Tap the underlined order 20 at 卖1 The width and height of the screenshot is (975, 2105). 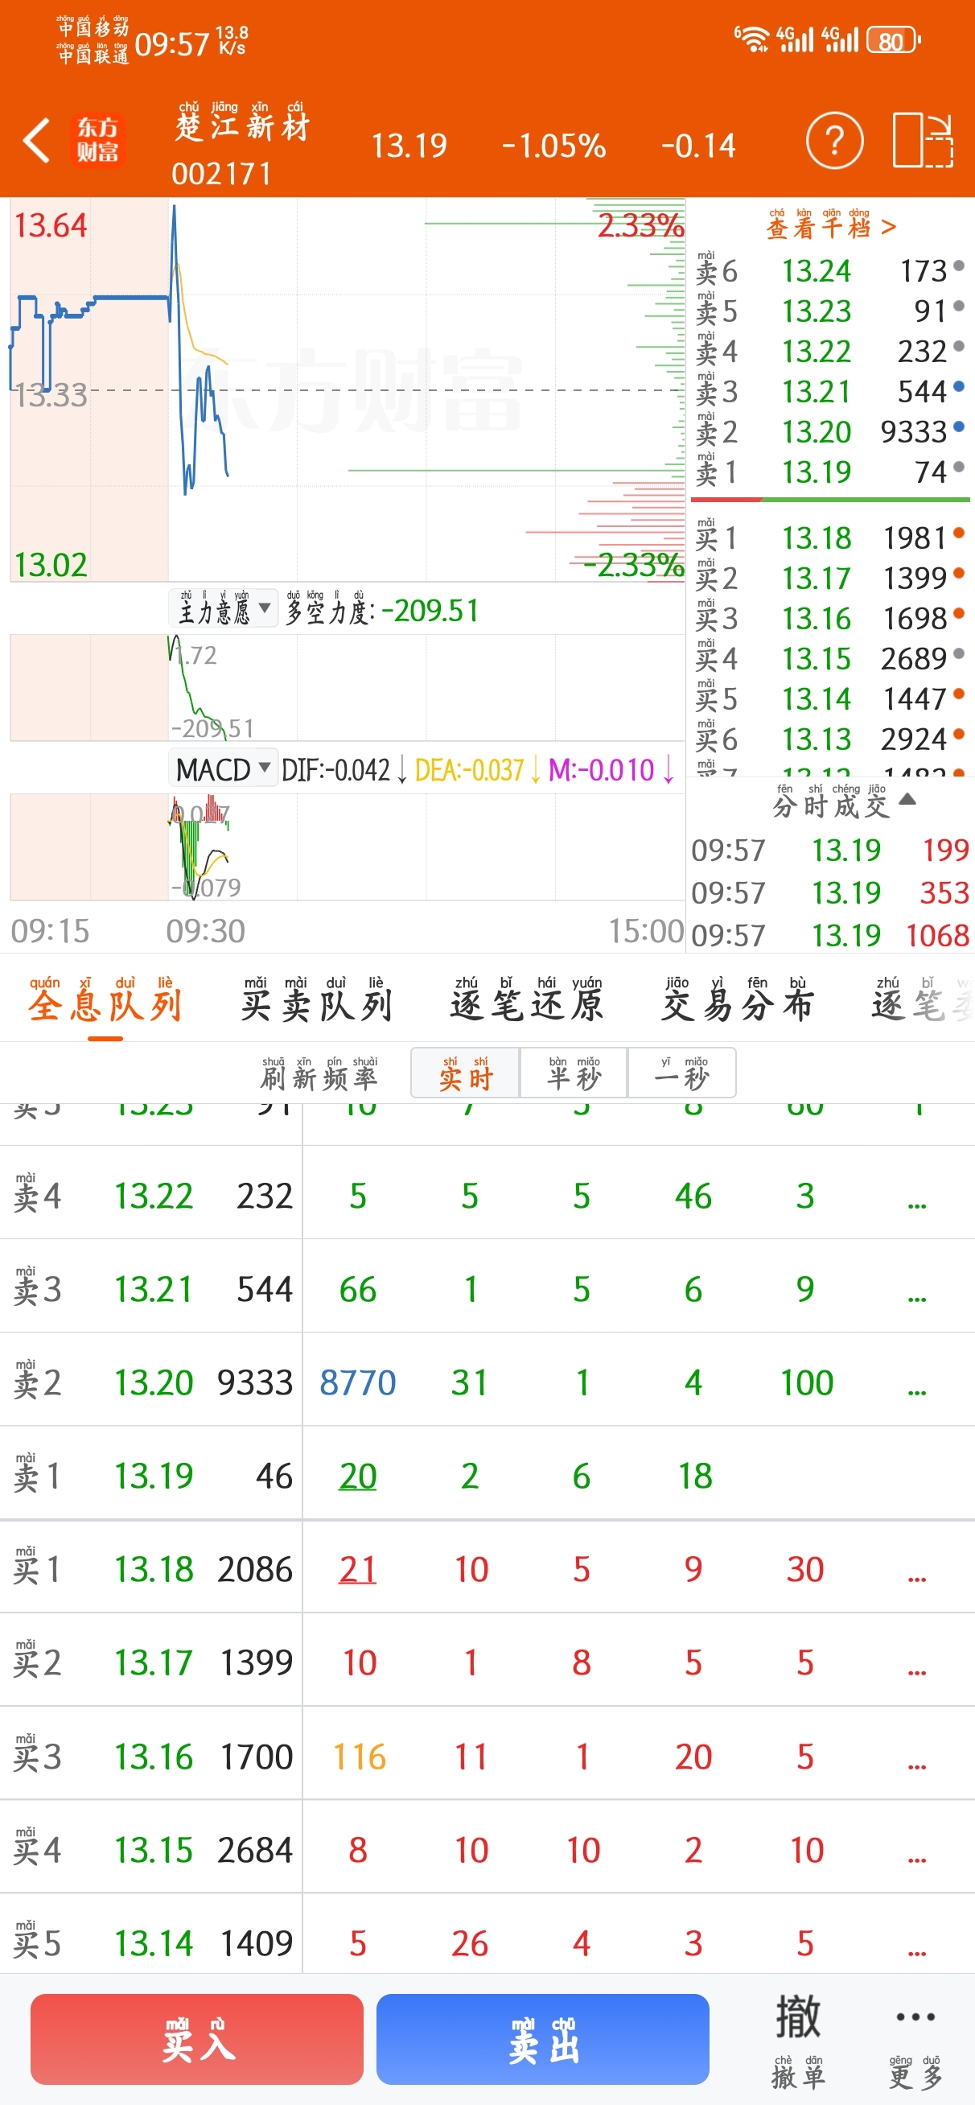click(358, 1476)
